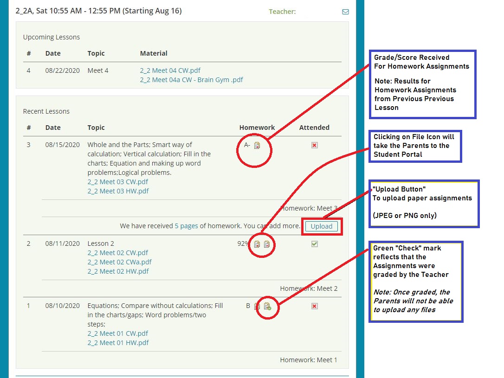Open 2_2 Meet 01 HW.pdf
This screenshot has height=378, width=504.
pos(118,343)
